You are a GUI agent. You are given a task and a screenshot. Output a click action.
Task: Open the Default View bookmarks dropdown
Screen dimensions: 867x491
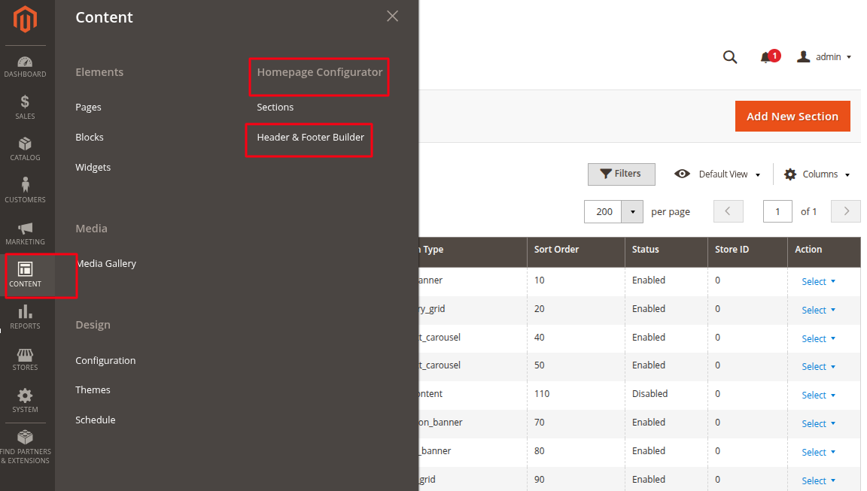[717, 174]
